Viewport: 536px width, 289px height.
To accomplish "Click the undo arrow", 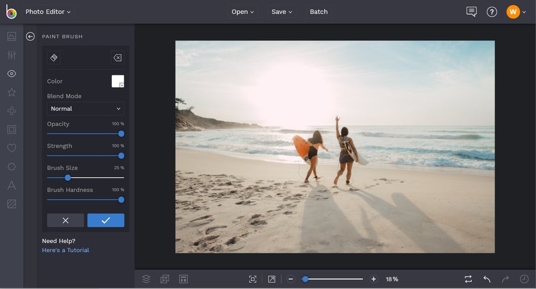I will 487,279.
